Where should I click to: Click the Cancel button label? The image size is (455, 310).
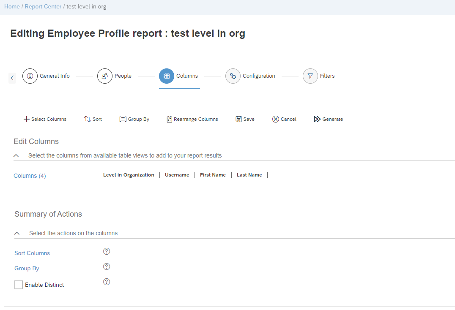click(x=288, y=119)
